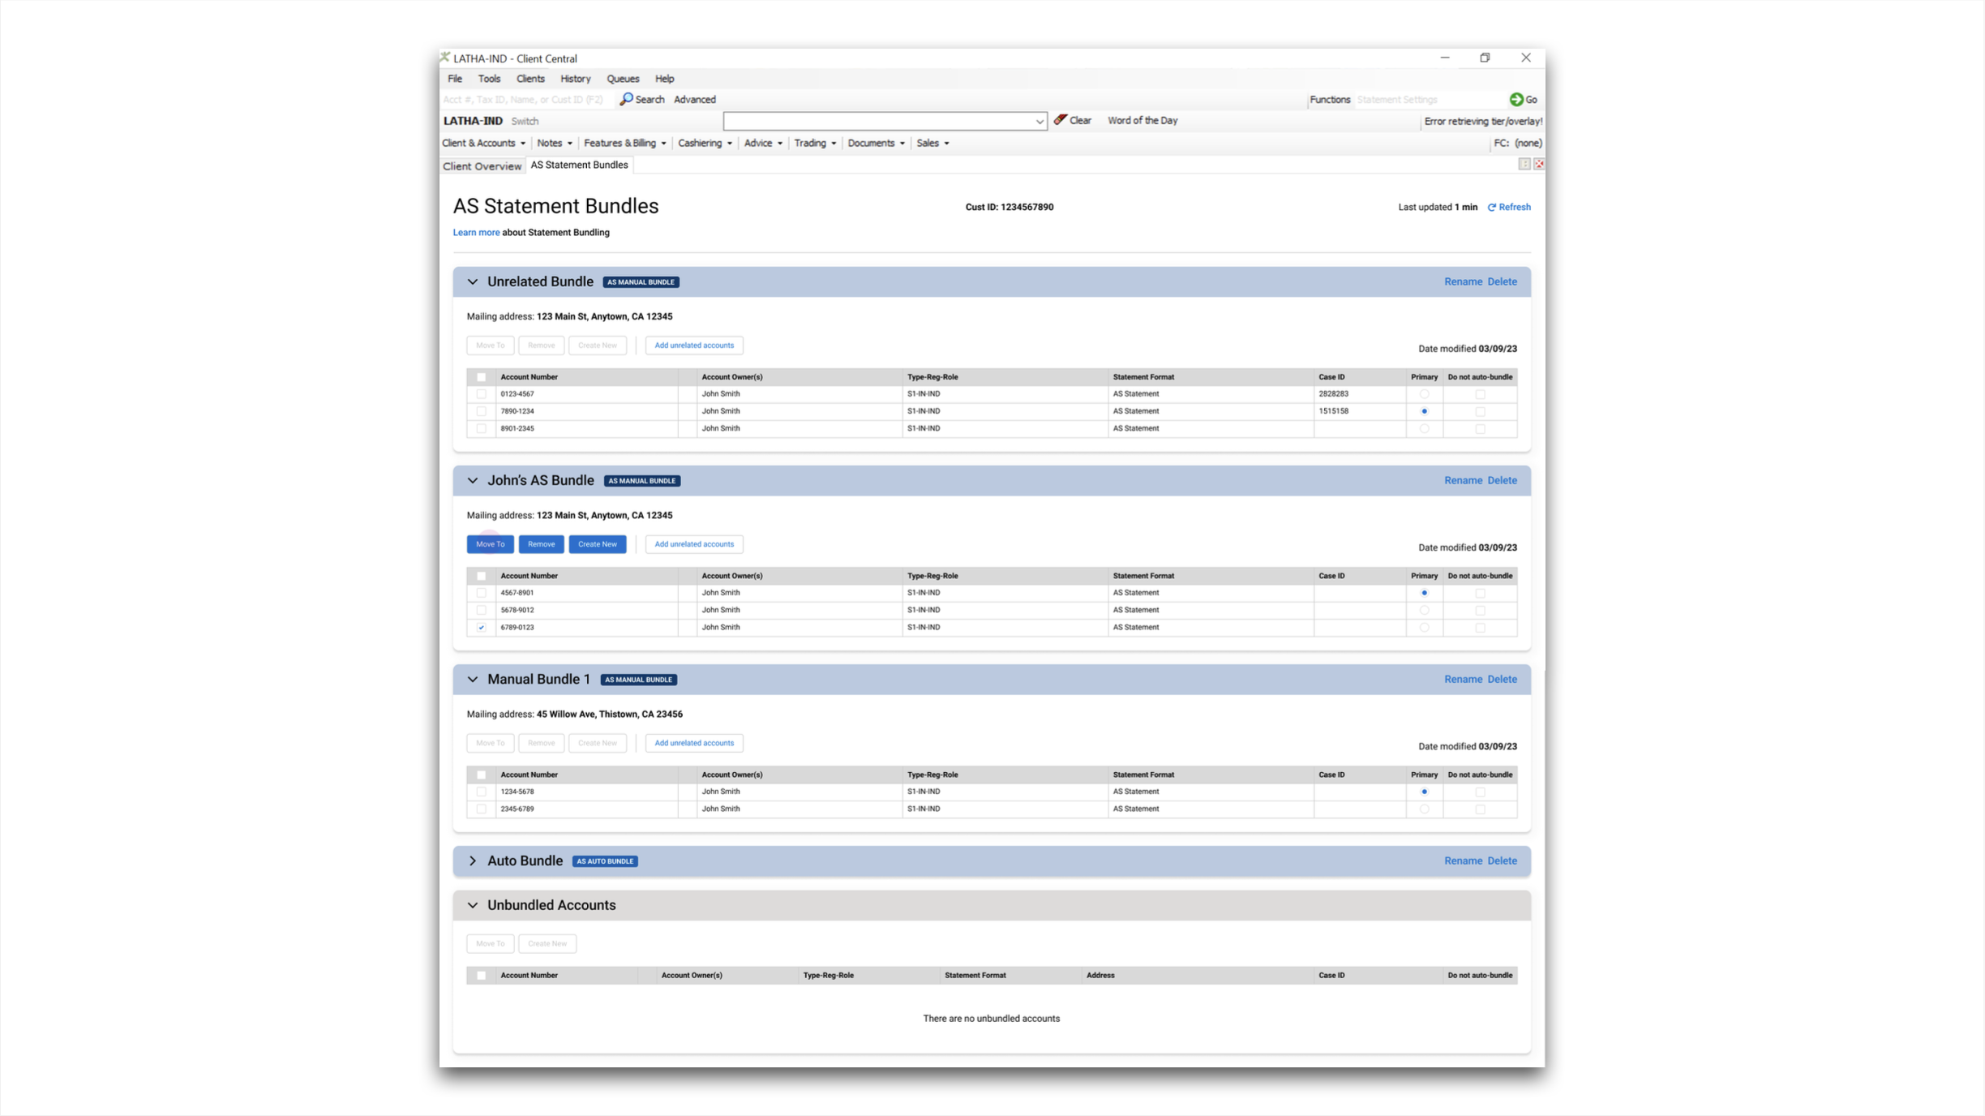
Task: Expand the Auto Bundle section
Action: click(x=473, y=861)
